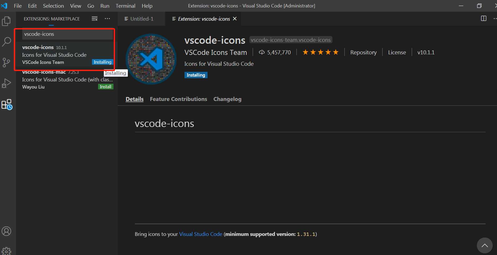Split the editor to the right

484,18
